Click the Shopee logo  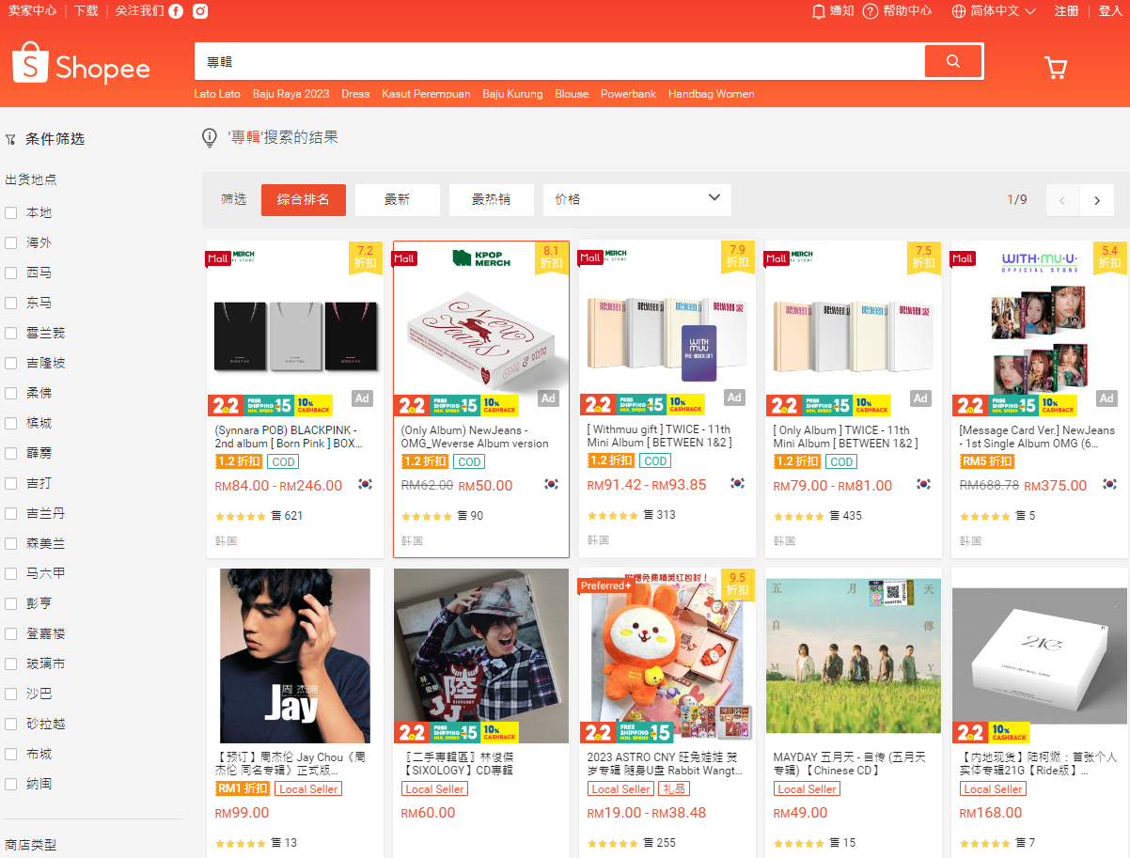pyautogui.click(x=81, y=66)
